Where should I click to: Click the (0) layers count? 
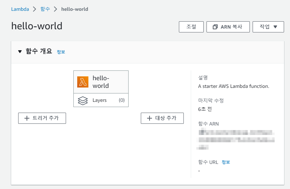[122, 100]
